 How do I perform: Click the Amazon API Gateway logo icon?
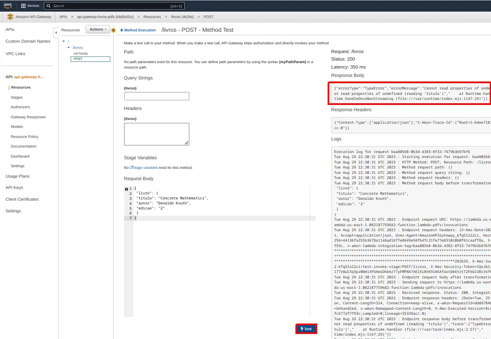[x=10, y=17]
